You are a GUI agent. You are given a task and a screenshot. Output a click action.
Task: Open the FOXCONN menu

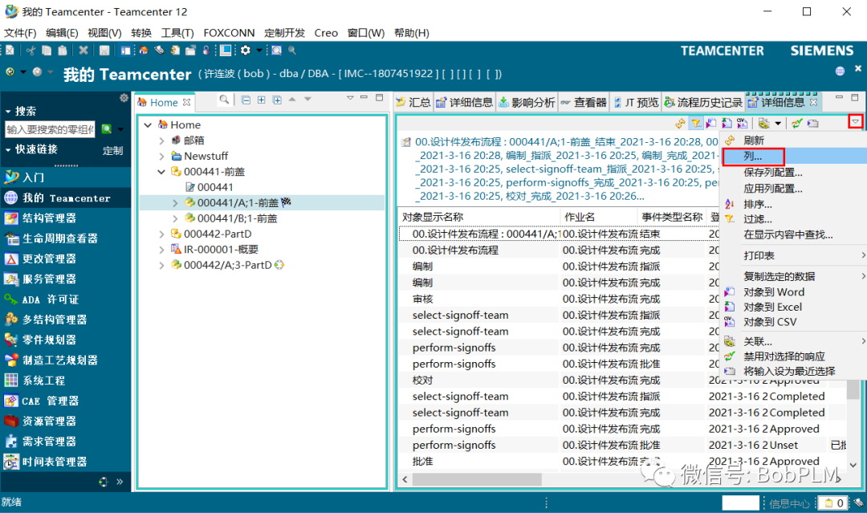tap(229, 33)
